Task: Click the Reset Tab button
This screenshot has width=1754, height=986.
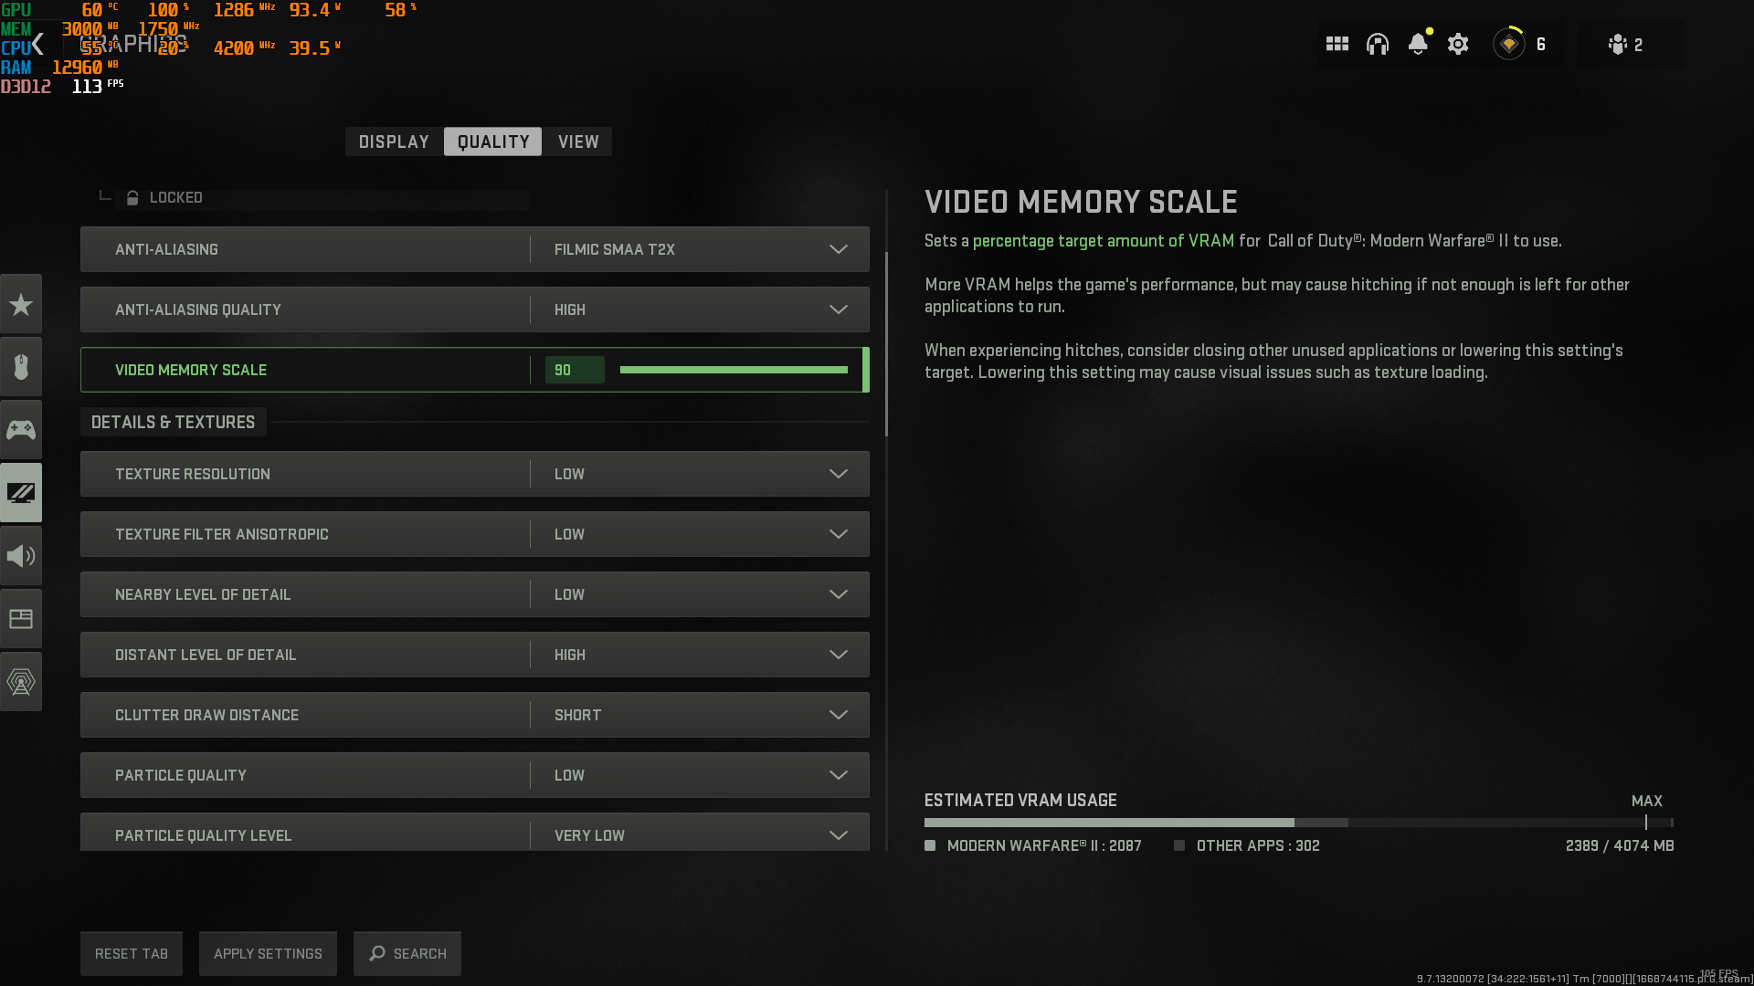Action: pyautogui.click(x=132, y=953)
